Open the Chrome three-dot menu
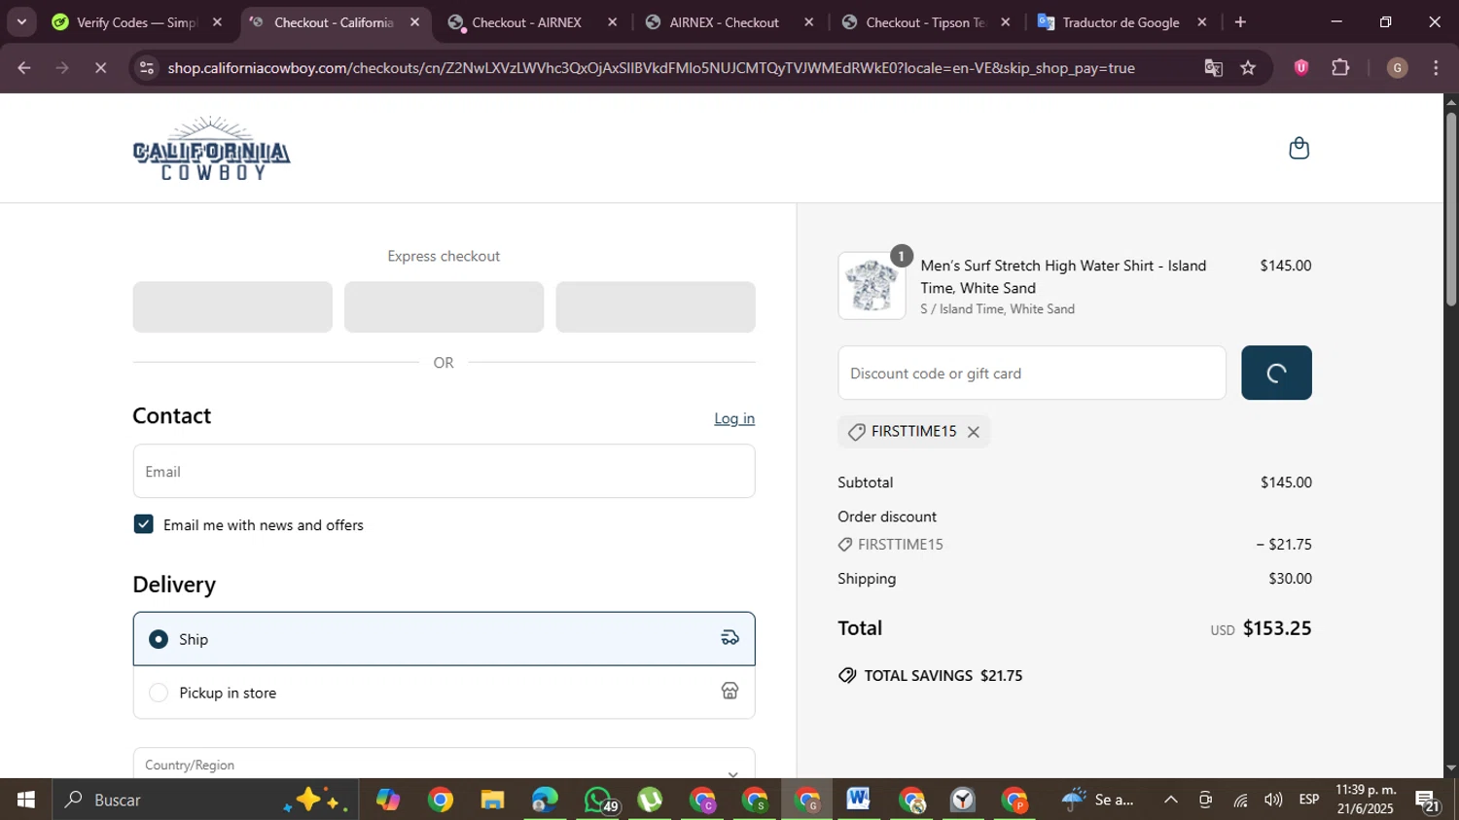1459x820 pixels. (1436, 68)
